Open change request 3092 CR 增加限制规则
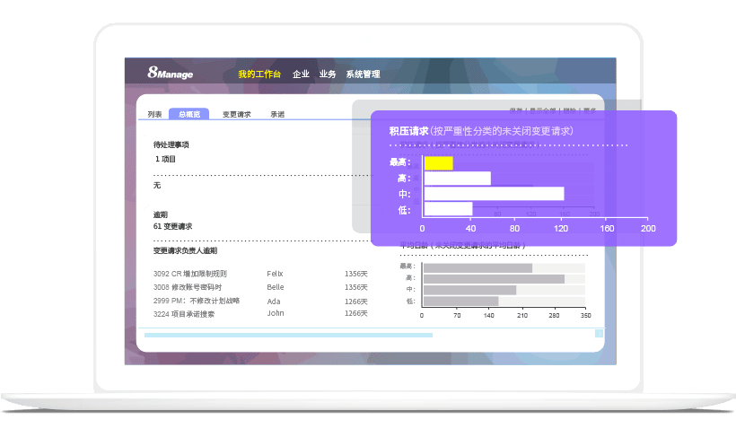736x437 pixels. pyautogui.click(x=190, y=274)
